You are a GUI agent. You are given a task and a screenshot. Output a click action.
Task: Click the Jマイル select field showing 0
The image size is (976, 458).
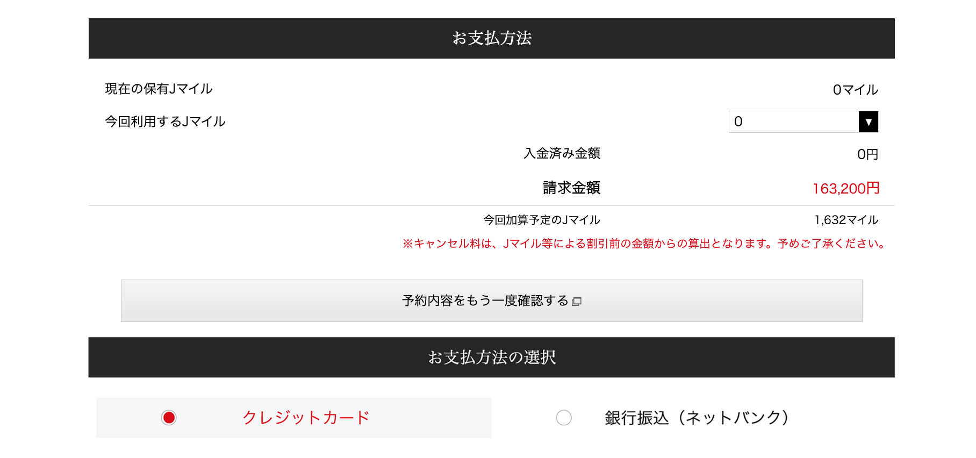tap(803, 122)
